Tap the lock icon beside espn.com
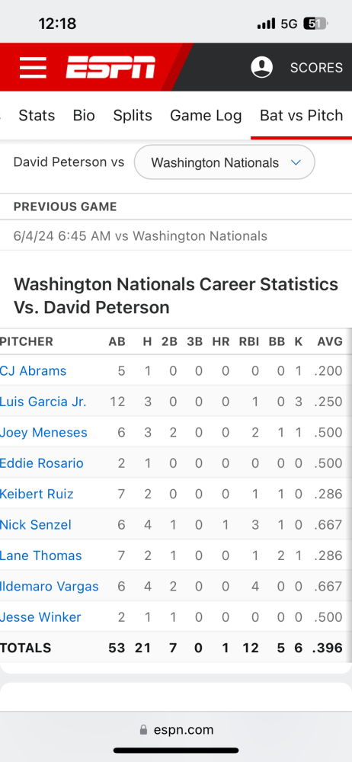Viewport: 352px width, 762px height. (143, 730)
